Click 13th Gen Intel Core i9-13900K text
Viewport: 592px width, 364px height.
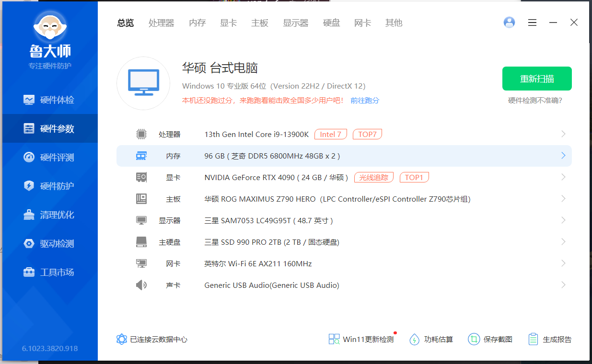tap(256, 135)
